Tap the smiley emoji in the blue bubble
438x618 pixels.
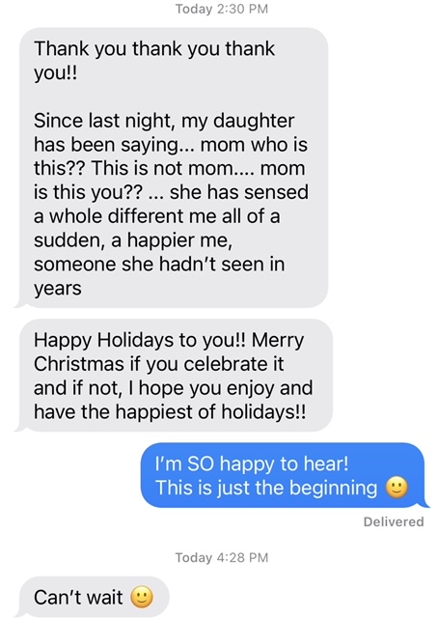397,488
